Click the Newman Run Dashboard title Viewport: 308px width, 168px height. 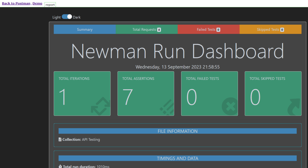point(177,51)
